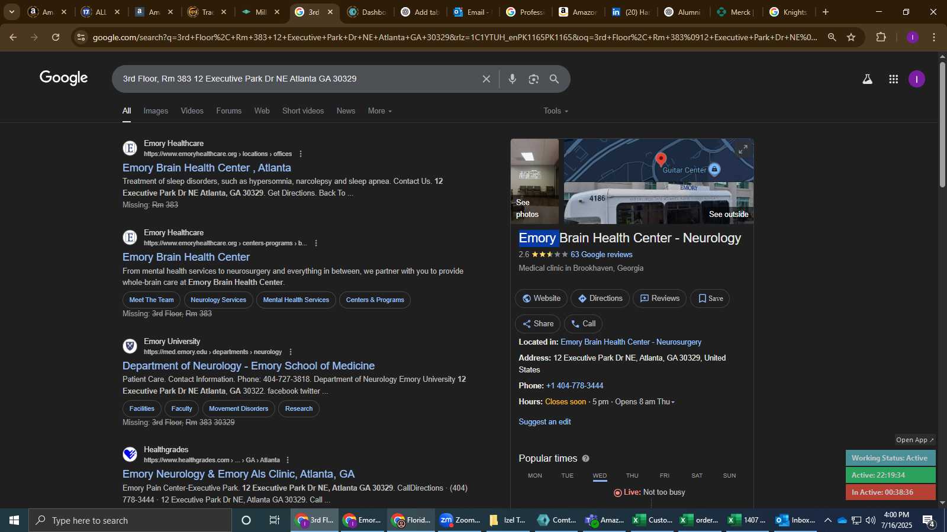
Task: Open the Windows Start menu
Action: click(x=14, y=520)
